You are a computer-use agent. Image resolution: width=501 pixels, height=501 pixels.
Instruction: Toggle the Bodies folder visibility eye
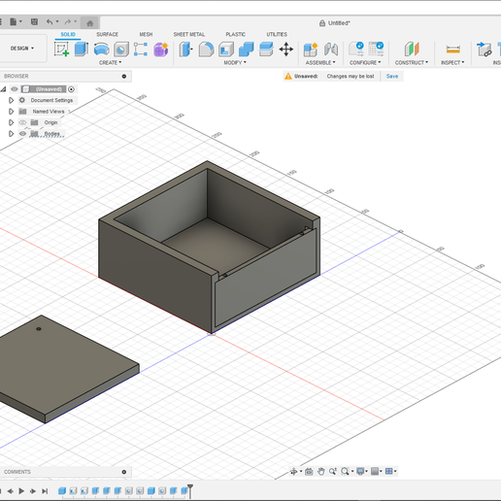(x=22, y=133)
